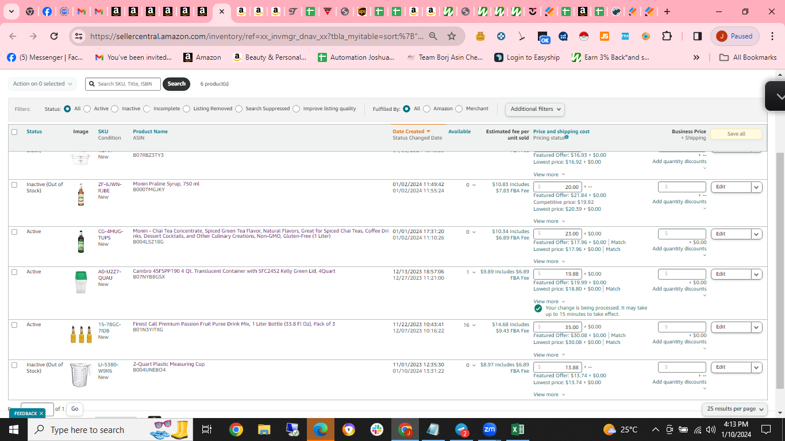Viewport: 785px width, 441px height.
Task: Open a new browser tab
Action: (667, 11)
